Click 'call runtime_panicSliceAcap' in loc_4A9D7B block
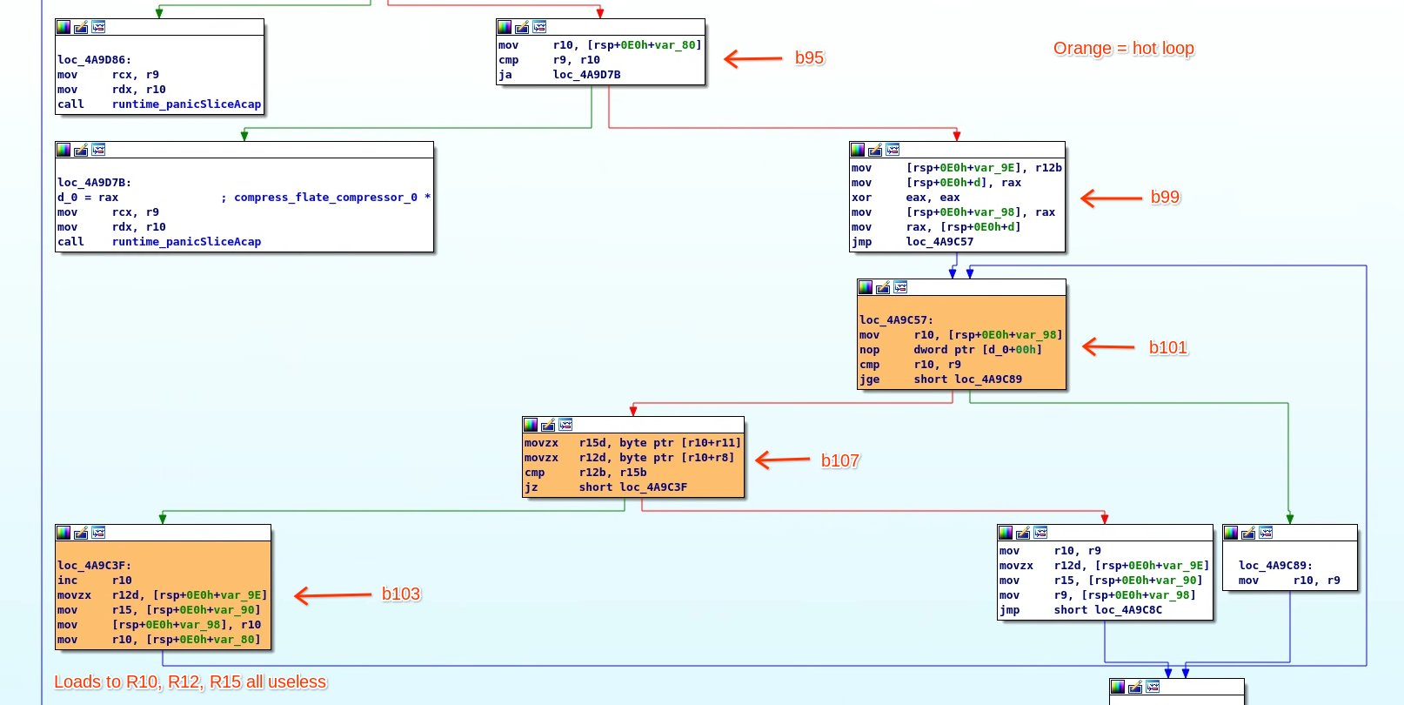 (159, 242)
